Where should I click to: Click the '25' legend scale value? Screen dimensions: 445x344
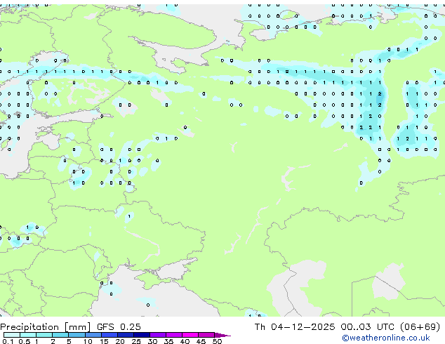click(x=136, y=341)
